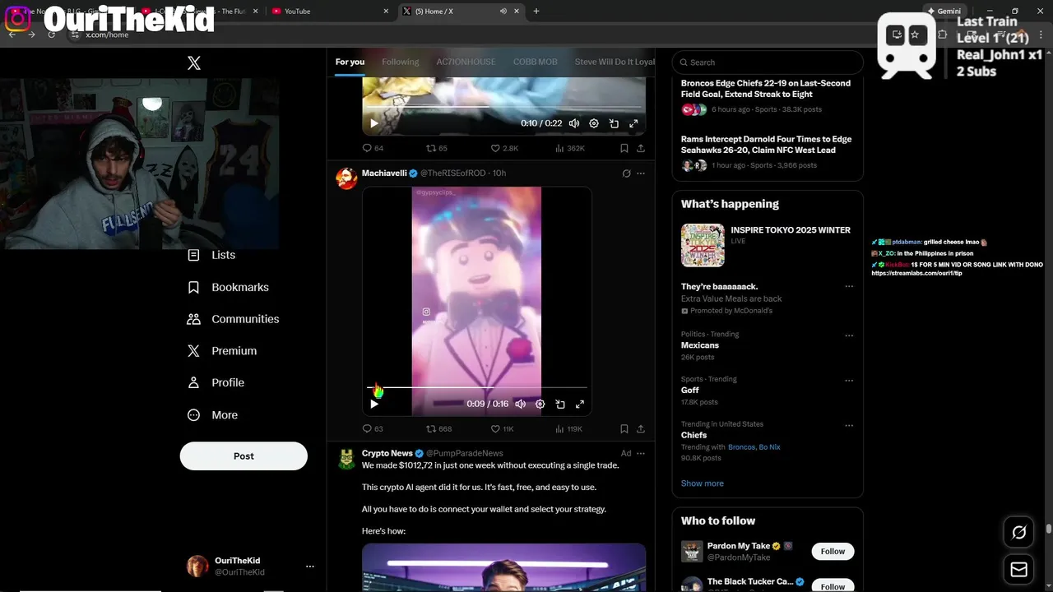Viewport: 1053px width, 592px height.
Task: Switch to the COBB MOB tab
Action: point(536,62)
